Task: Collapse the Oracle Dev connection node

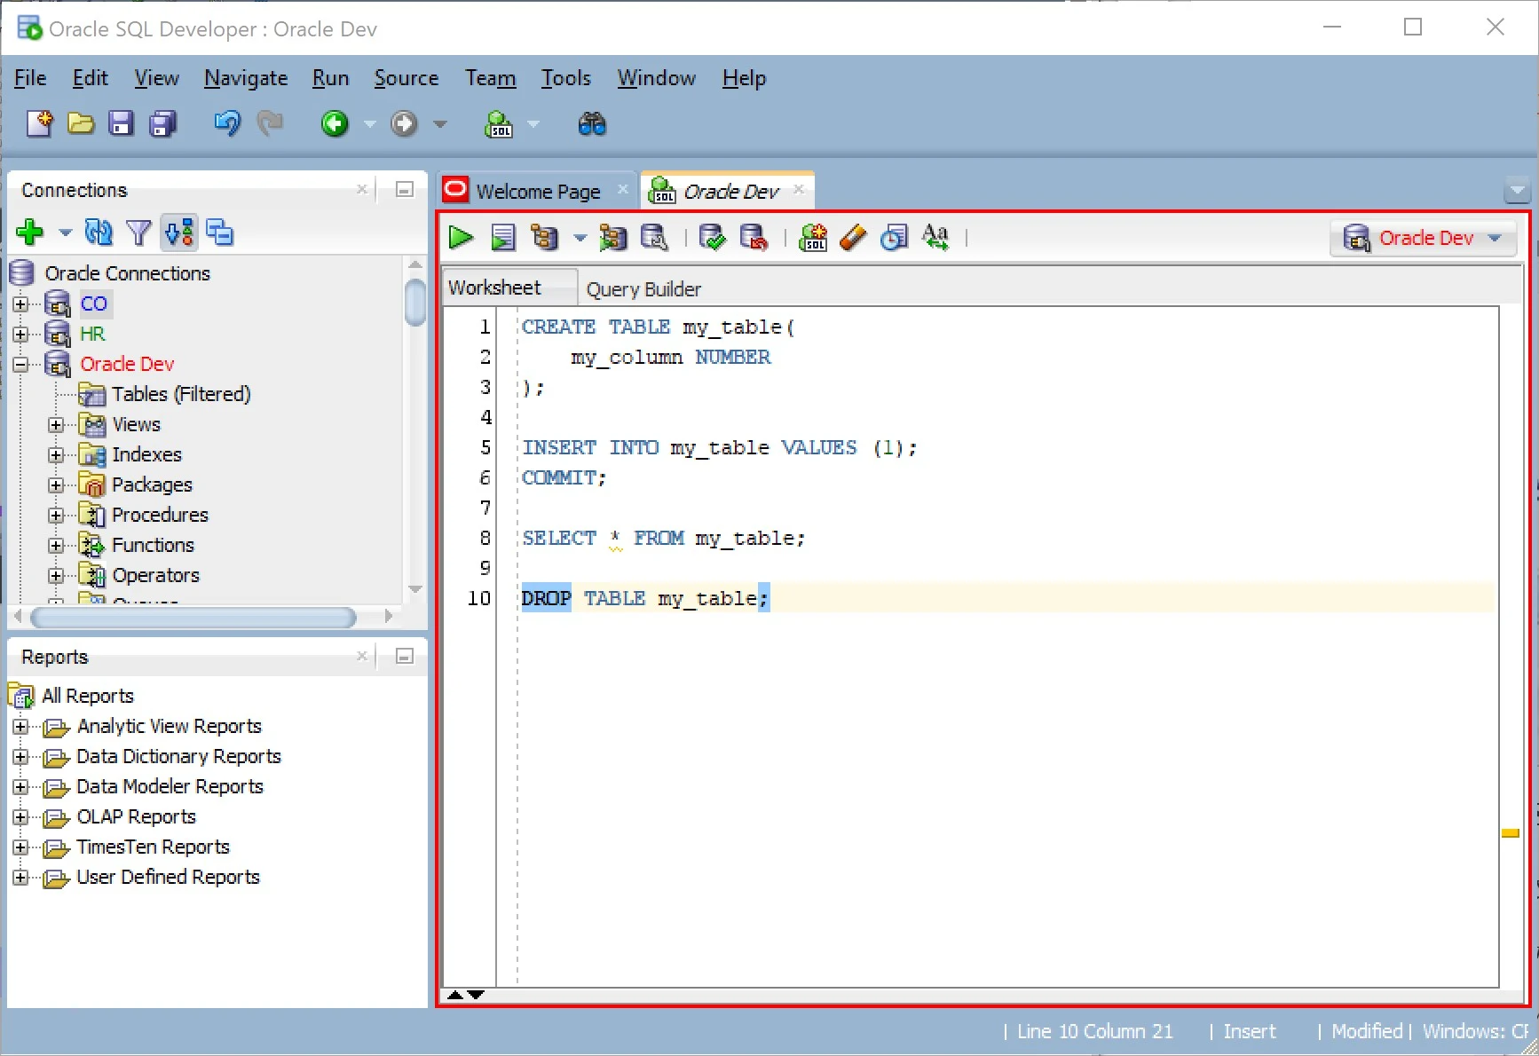Action: tap(21, 365)
